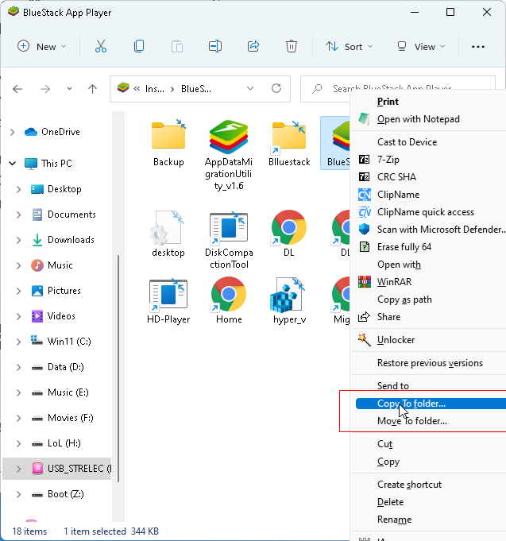Select the DL Chrome shortcut
This screenshot has height=541, width=506.
(289, 234)
